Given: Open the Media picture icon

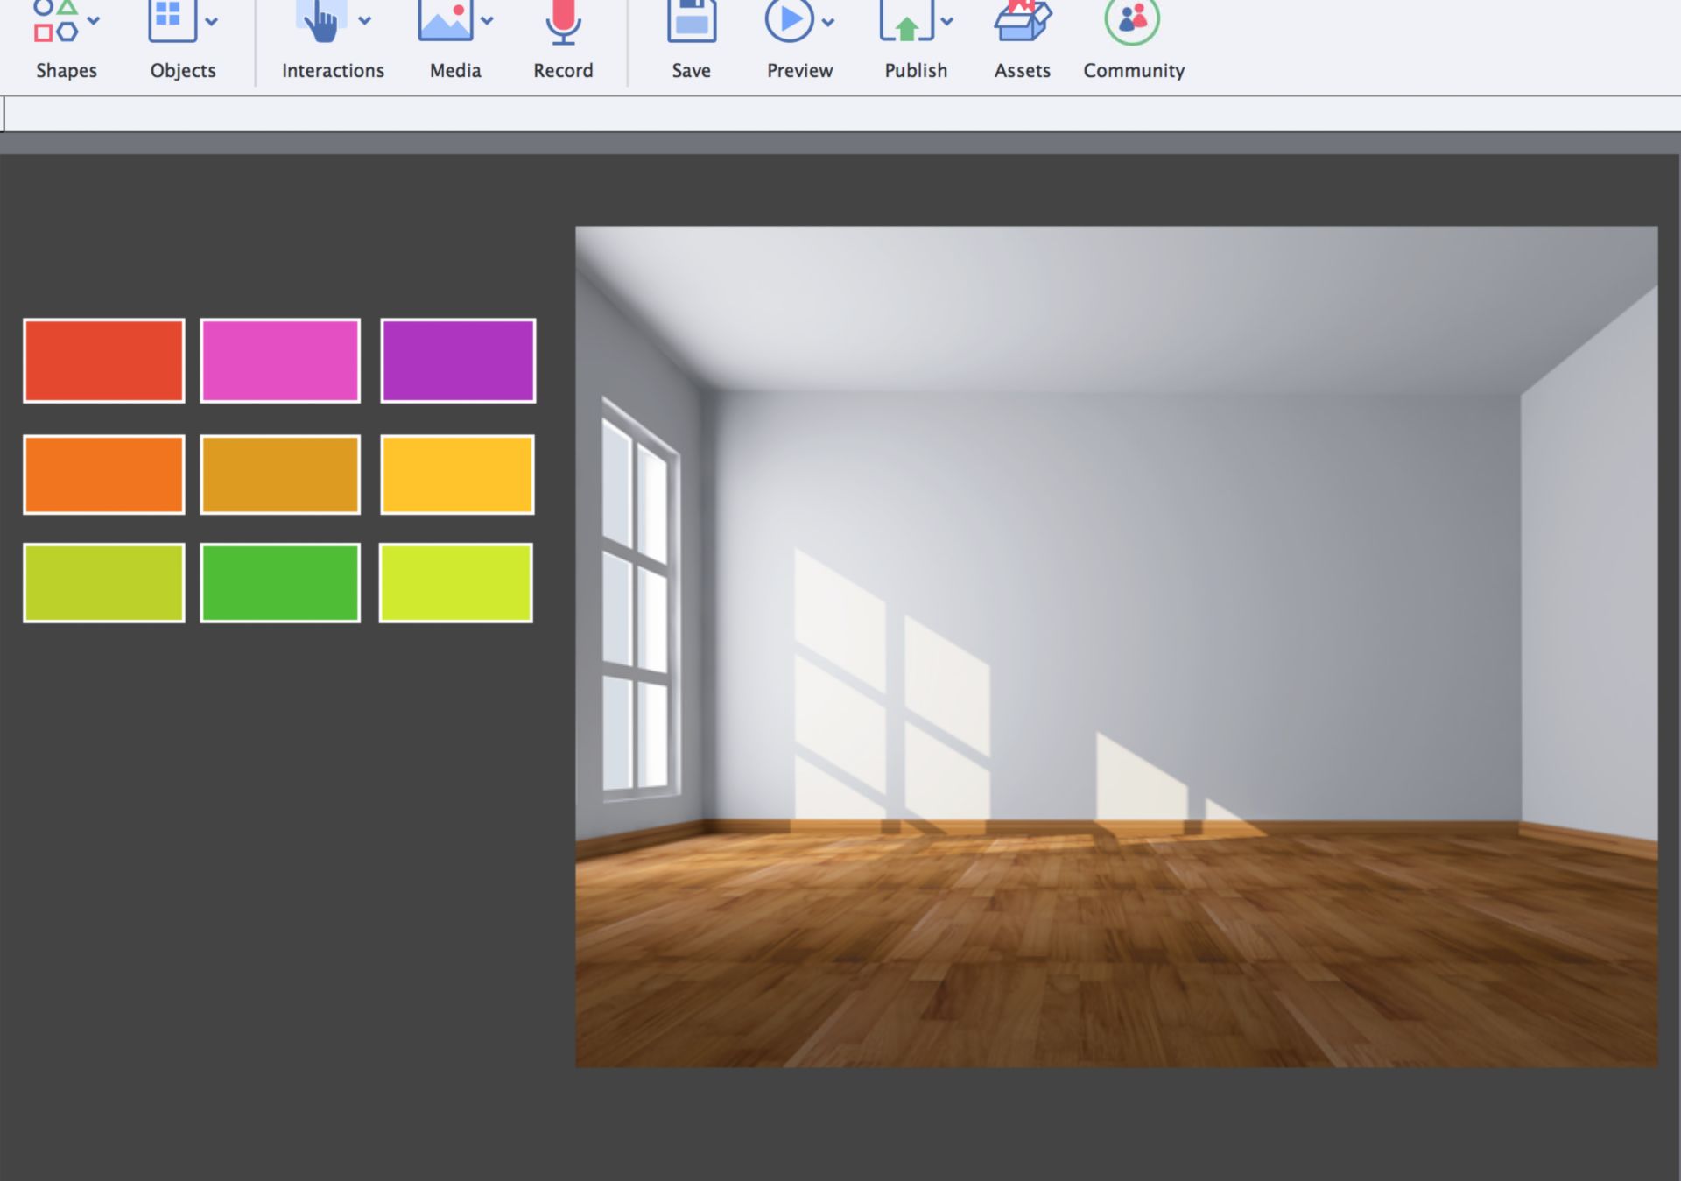Looking at the screenshot, I should coord(446,19).
